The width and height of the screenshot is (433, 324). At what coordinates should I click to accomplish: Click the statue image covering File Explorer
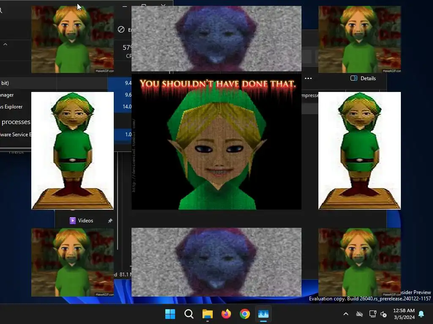(x=359, y=151)
